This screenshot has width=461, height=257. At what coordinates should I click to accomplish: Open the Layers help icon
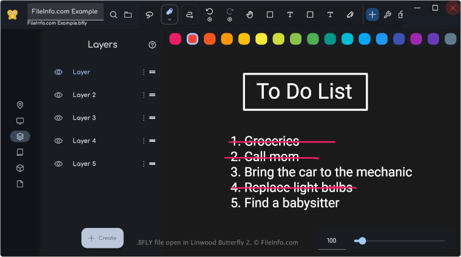pyautogui.click(x=152, y=45)
